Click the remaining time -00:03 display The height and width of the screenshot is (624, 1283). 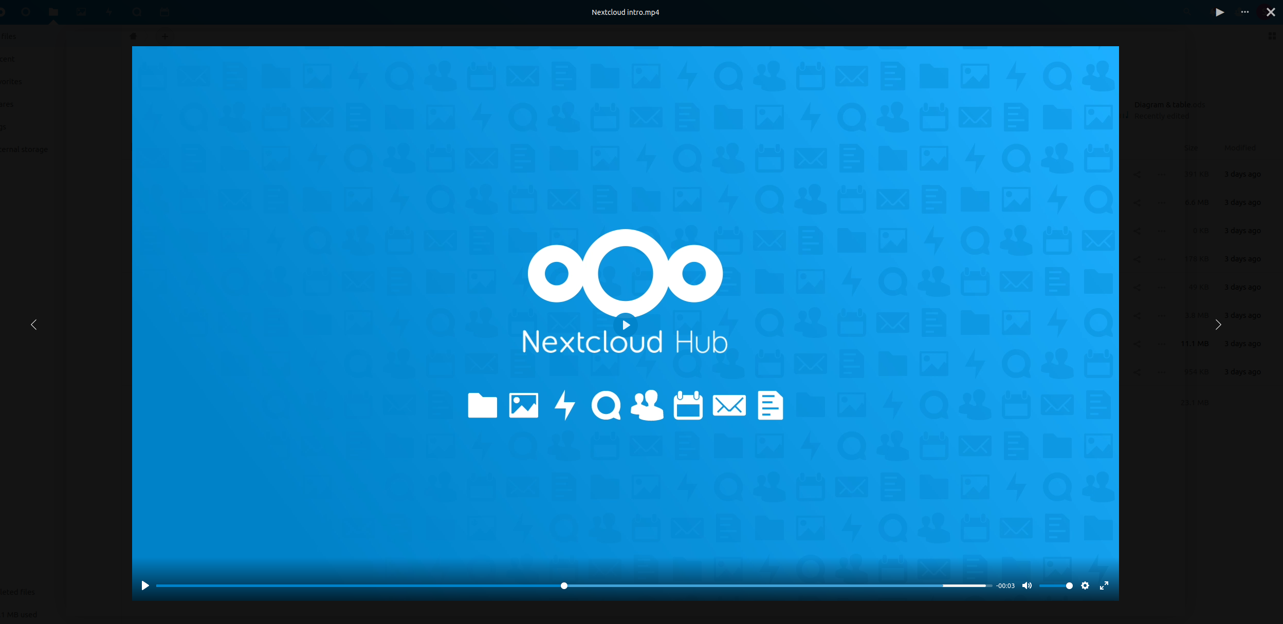[x=1005, y=586]
